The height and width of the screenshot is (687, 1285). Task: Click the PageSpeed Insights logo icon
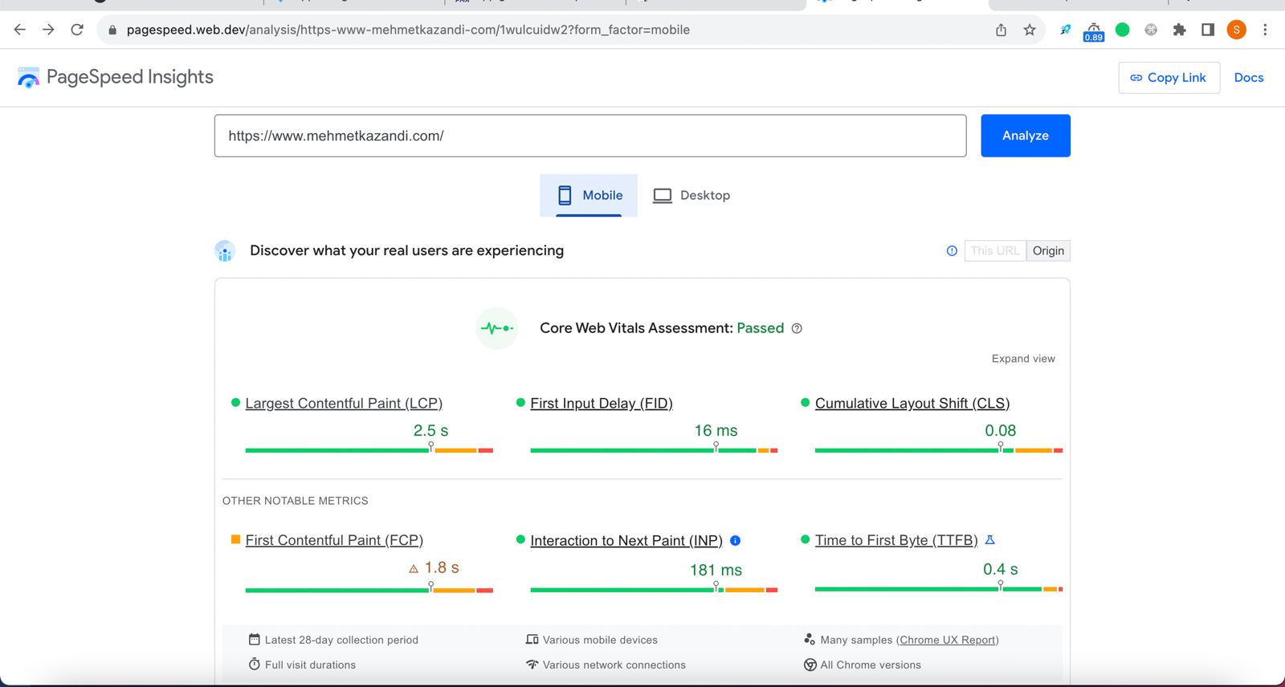point(28,78)
